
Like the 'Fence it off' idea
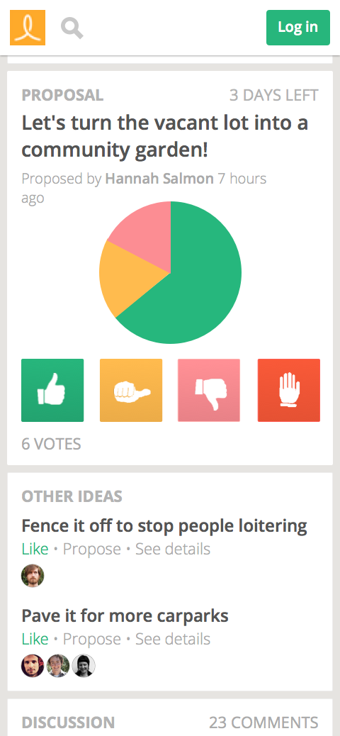[x=35, y=549]
